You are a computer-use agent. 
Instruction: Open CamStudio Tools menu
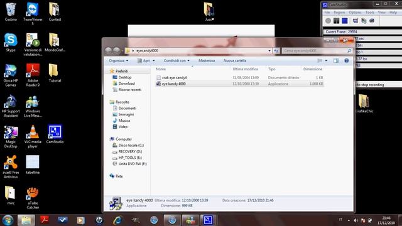tap(370, 13)
